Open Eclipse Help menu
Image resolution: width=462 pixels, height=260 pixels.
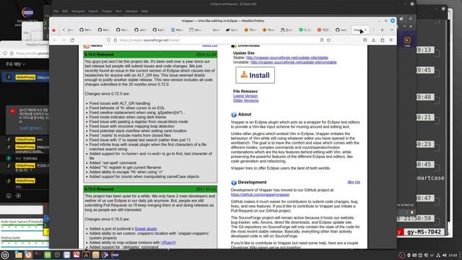pos(144,12)
